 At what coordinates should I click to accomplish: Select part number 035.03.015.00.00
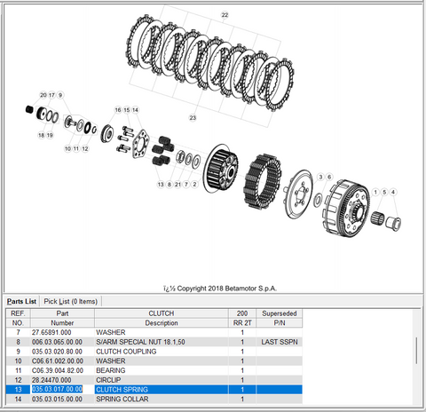[57, 399]
